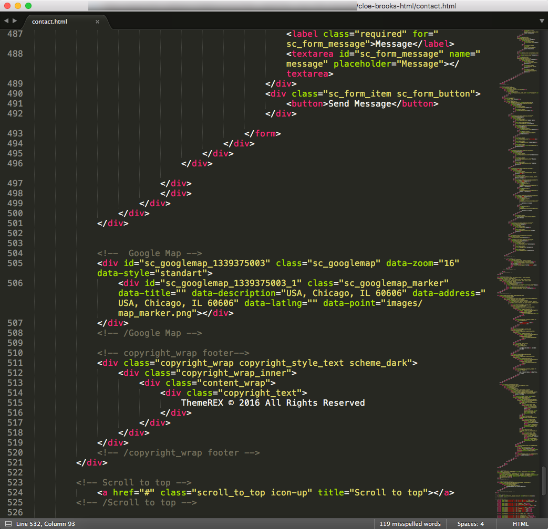Toggle the sidebar icon in status bar
The height and width of the screenshot is (529, 548).
8,524
